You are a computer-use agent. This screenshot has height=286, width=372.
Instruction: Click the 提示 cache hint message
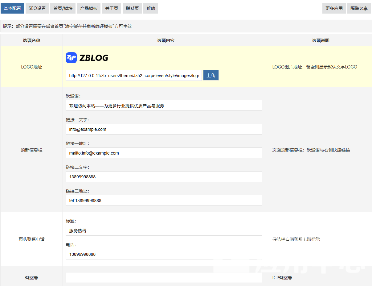(x=67, y=26)
